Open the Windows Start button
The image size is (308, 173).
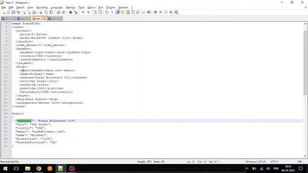pos(5,169)
